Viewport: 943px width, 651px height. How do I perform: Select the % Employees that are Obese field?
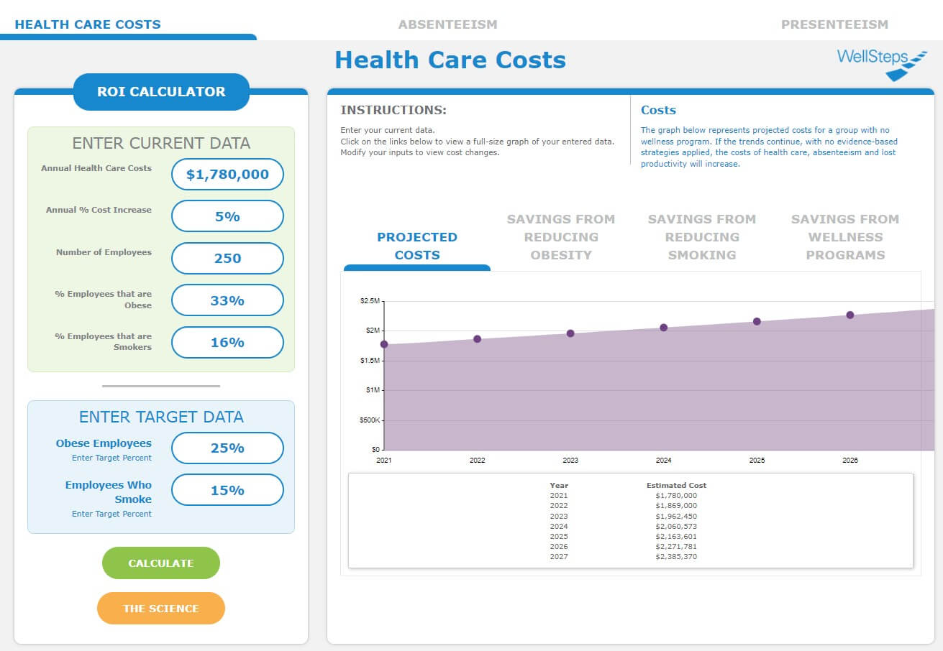[x=227, y=300]
